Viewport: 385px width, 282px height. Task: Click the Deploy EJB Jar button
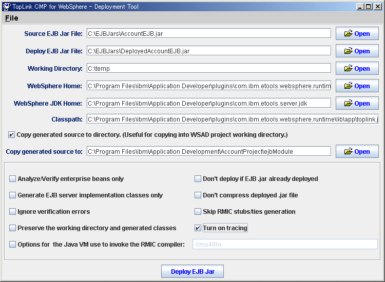click(192, 271)
